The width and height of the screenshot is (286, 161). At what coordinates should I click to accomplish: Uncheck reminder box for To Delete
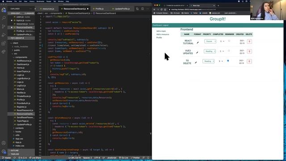228,61
